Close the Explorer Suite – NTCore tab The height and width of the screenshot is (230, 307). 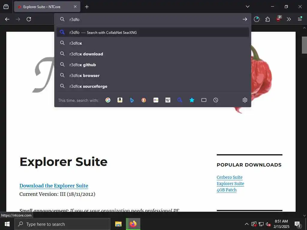click(x=75, y=7)
